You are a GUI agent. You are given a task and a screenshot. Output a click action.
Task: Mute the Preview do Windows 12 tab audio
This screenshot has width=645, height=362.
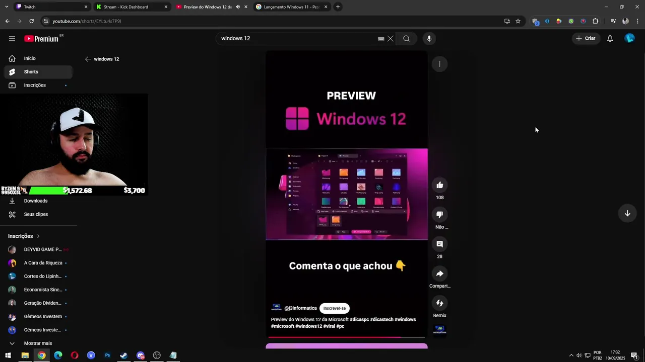(x=238, y=7)
